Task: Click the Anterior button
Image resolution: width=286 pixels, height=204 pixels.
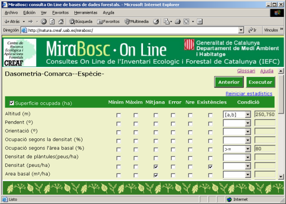Action: click(229, 82)
